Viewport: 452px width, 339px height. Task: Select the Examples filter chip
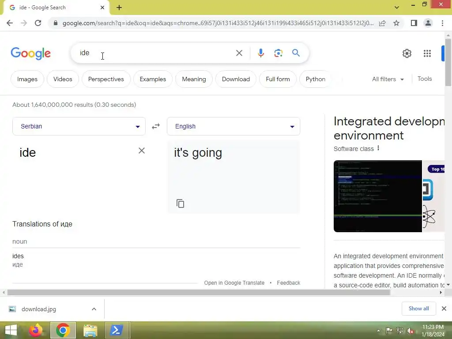tap(153, 79)
